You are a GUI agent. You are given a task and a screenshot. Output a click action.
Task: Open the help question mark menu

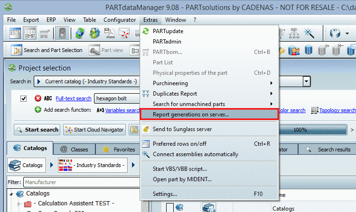click(x=195, y=20)
